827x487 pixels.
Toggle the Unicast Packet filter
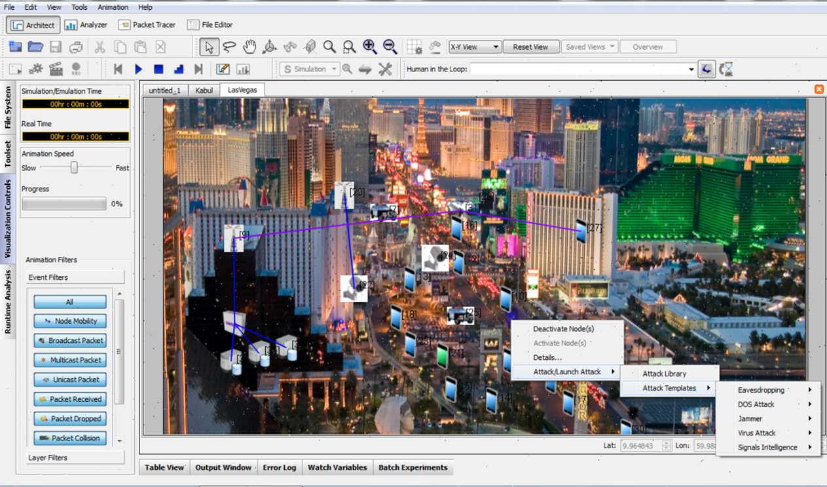[70, 380]
